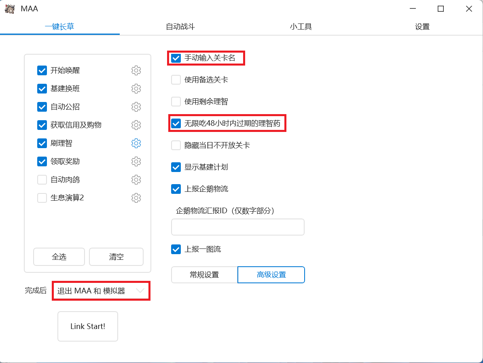Click the blue gear next to 刷理智
483x363 pixels.
coord(136,143)
